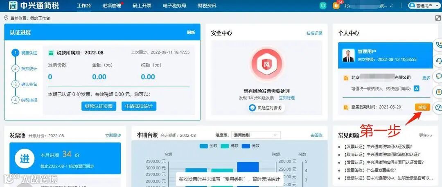Screen dimensions: 442x187
Task: Click 刷新 in 认证进度 header
Action: pyautogui.click(x=191, y=32)
